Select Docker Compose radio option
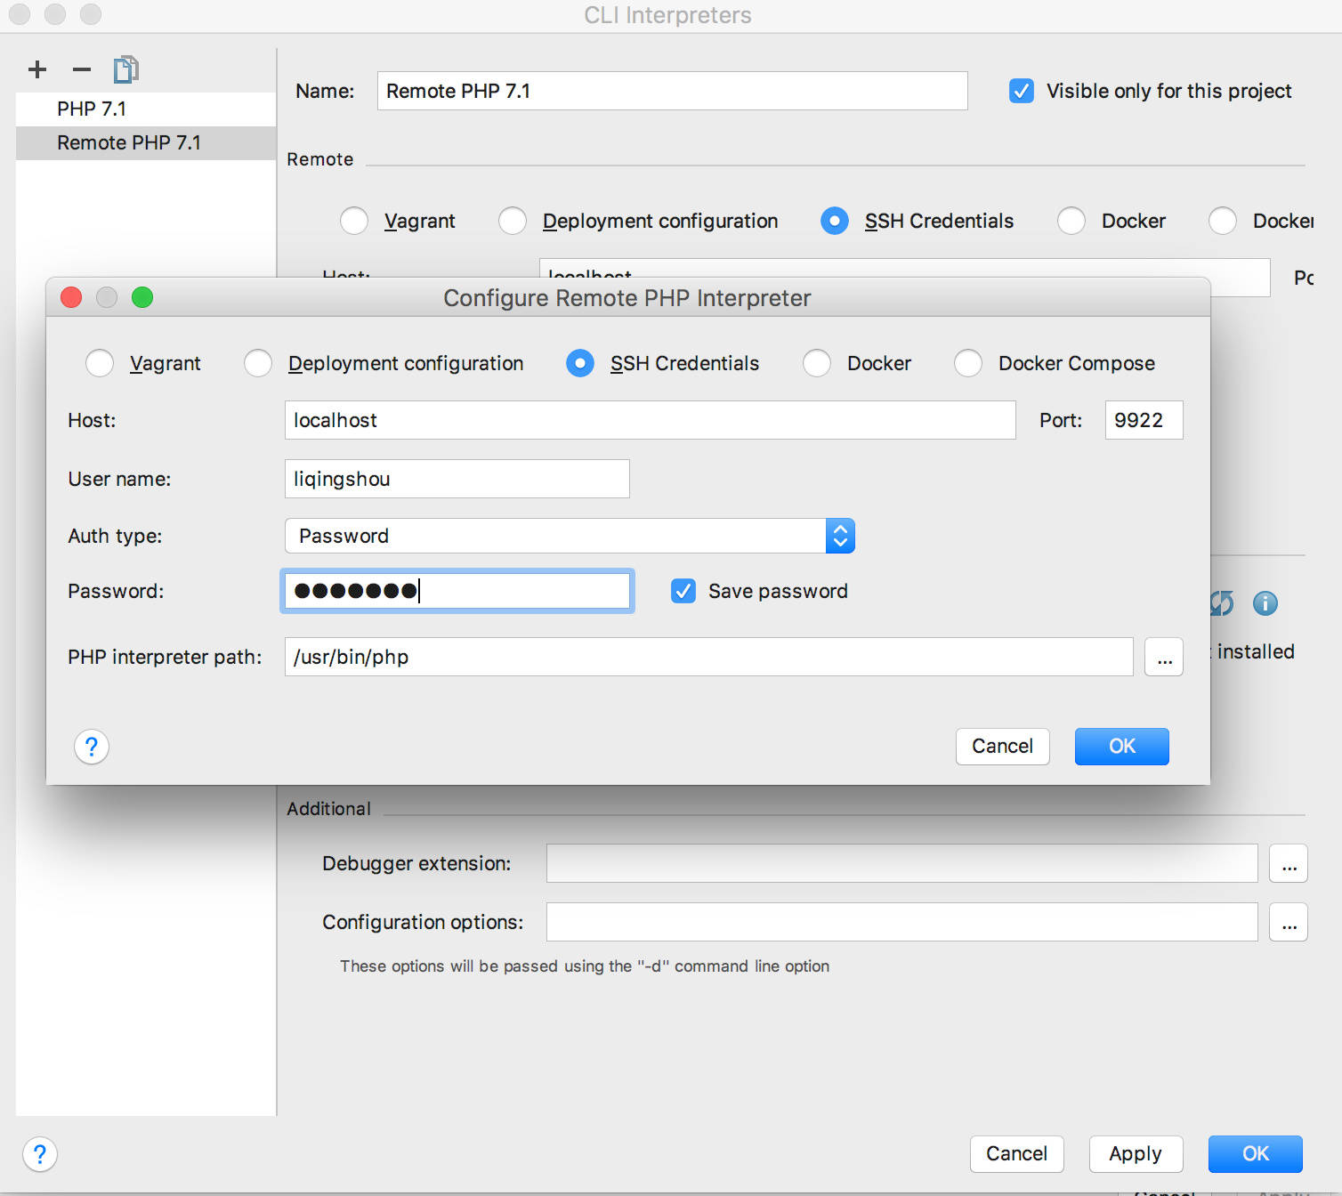 [x=968, y=363]
